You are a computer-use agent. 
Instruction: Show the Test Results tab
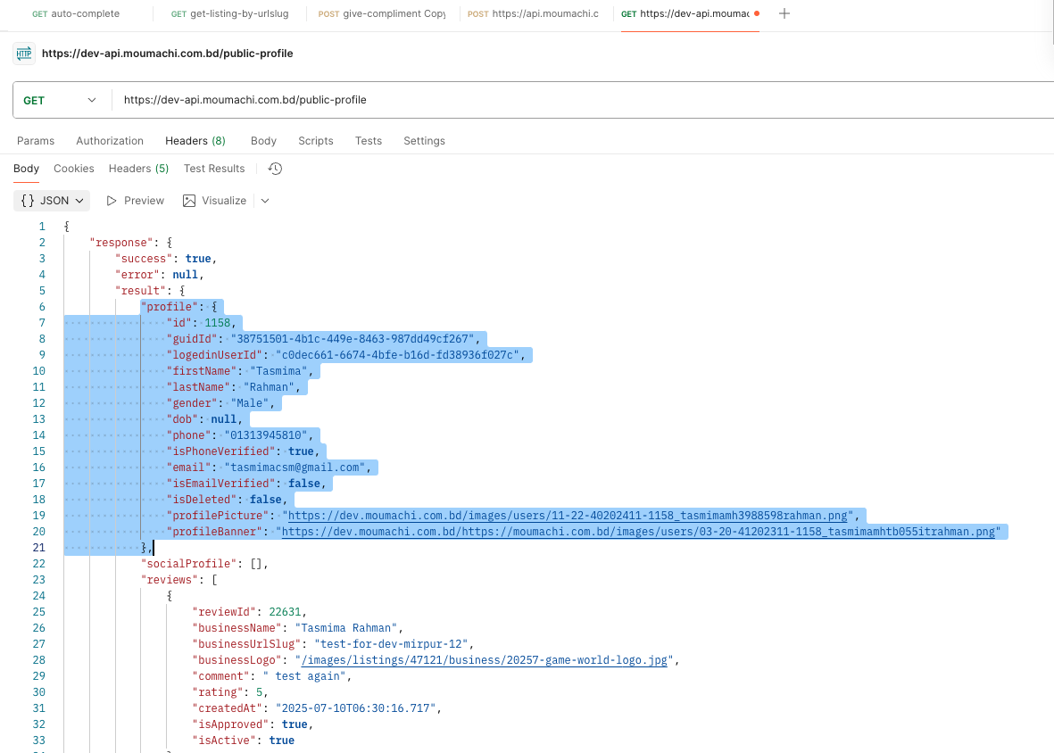coord(214,169)
